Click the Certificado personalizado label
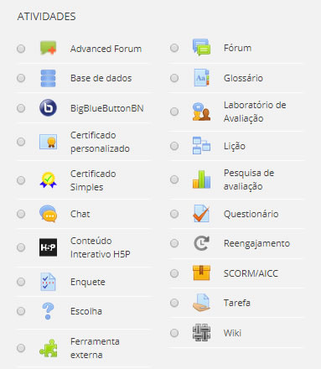This screenshot has width=321, height=369. pyautogui.click(x=100, y=142)
